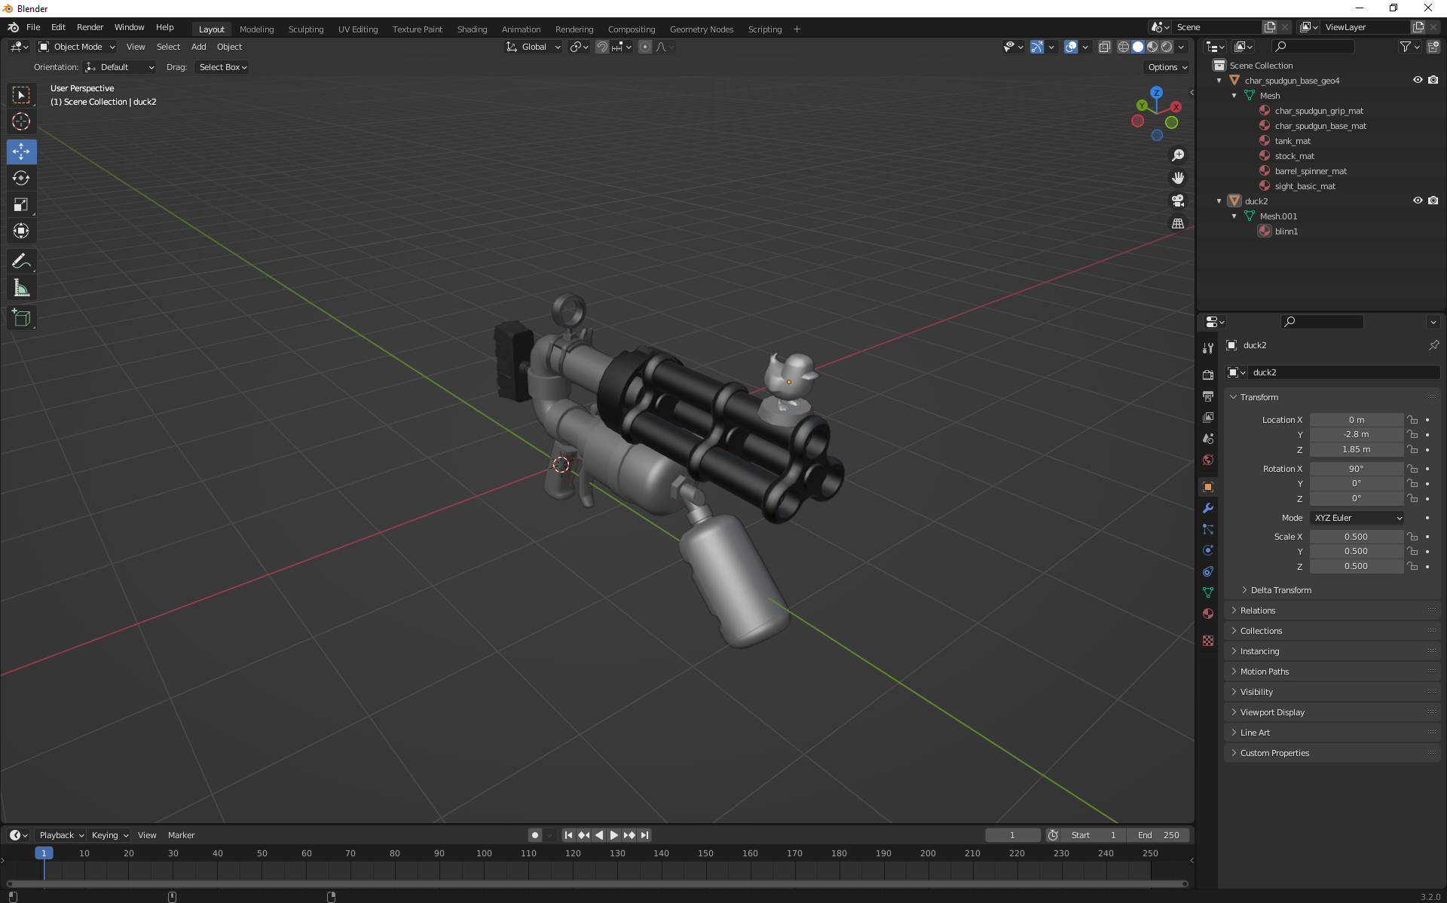Open the Physics properties tab
Screen dimensions: 1447x903
point(1208,550)
